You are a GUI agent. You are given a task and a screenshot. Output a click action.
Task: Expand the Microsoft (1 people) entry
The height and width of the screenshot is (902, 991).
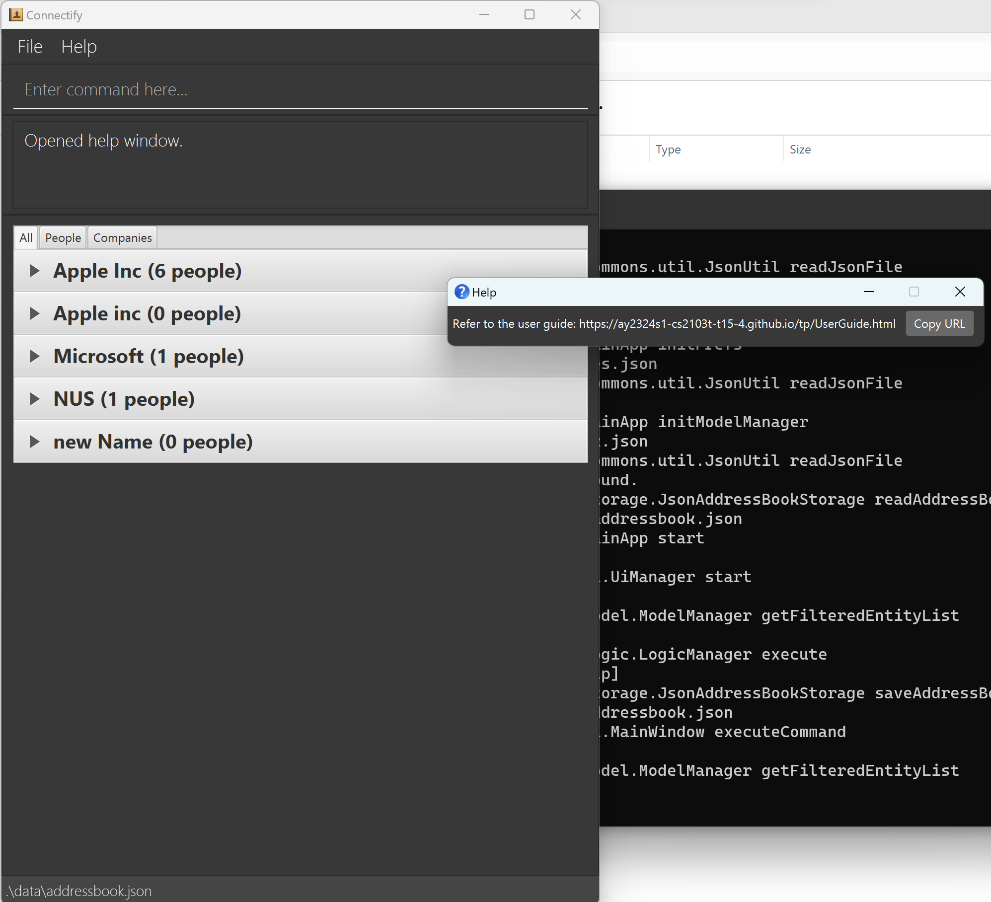(34, 357)
